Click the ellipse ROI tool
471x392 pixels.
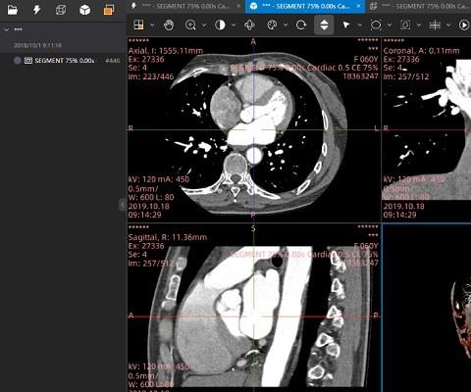pyautogui.click(x=376, y=25)
